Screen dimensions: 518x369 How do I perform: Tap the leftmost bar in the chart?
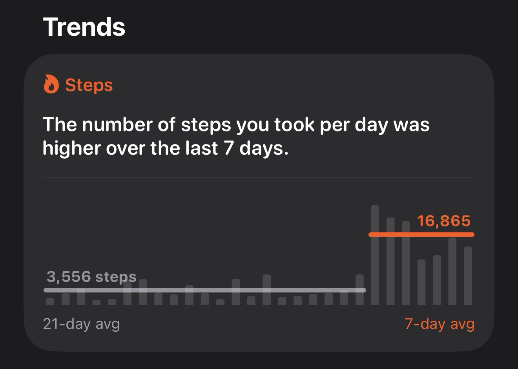click(x=50, y=301)
